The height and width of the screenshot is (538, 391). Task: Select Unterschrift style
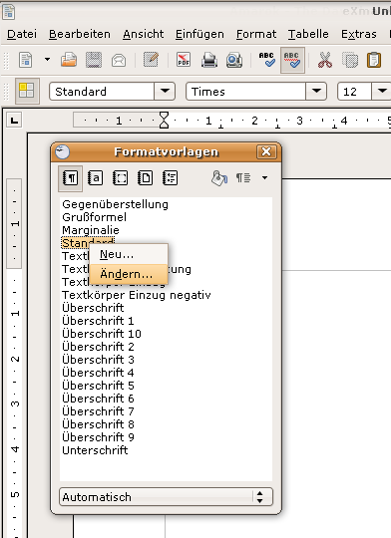(95, 450)
